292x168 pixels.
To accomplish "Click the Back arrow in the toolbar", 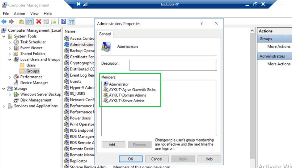I will [4, 22].
